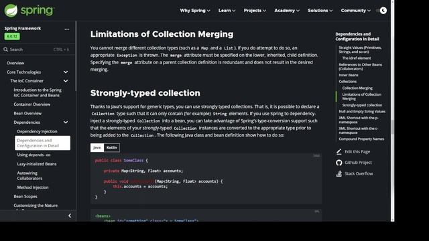Collapse the Dependencies chevron
This screenshot has height=241, width=429.
[x=66, y=122]
